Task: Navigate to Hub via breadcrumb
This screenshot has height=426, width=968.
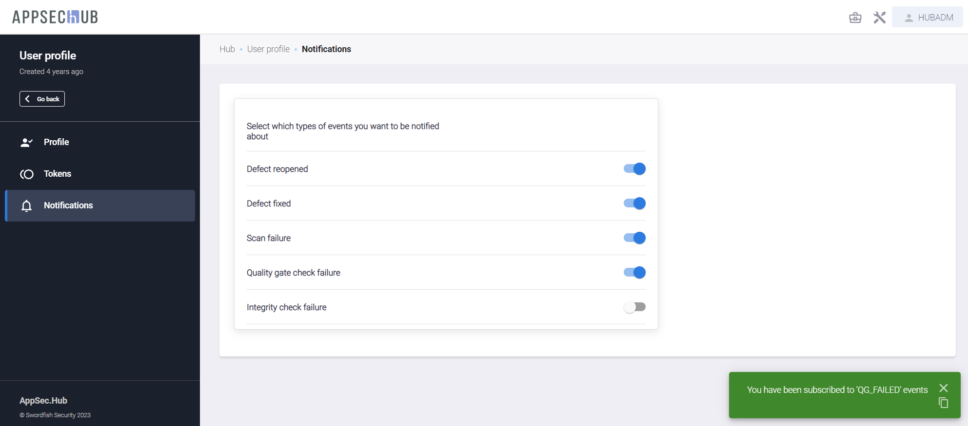Action: 227,49
